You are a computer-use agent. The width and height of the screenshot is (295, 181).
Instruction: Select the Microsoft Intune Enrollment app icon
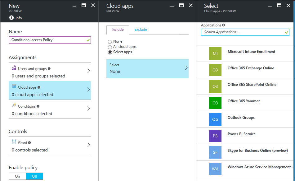click(x=215, y=53)
